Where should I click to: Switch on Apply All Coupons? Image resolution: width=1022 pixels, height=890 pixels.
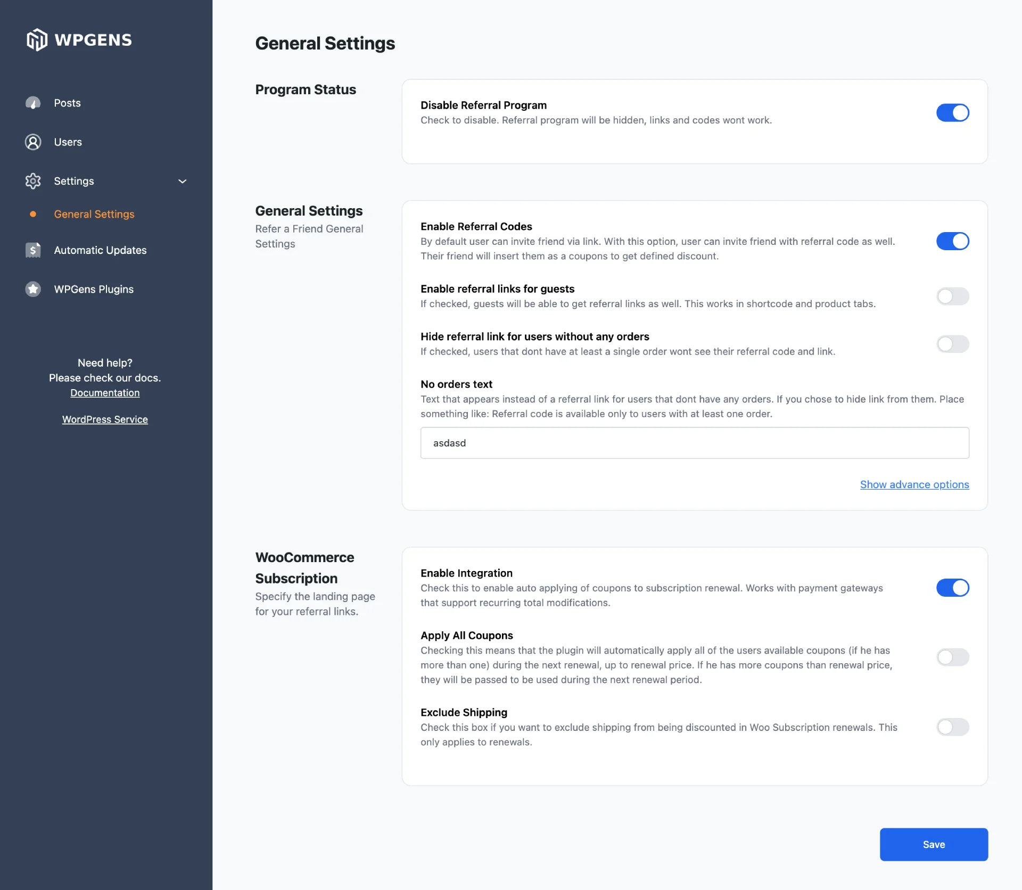[x=952, y=657]
